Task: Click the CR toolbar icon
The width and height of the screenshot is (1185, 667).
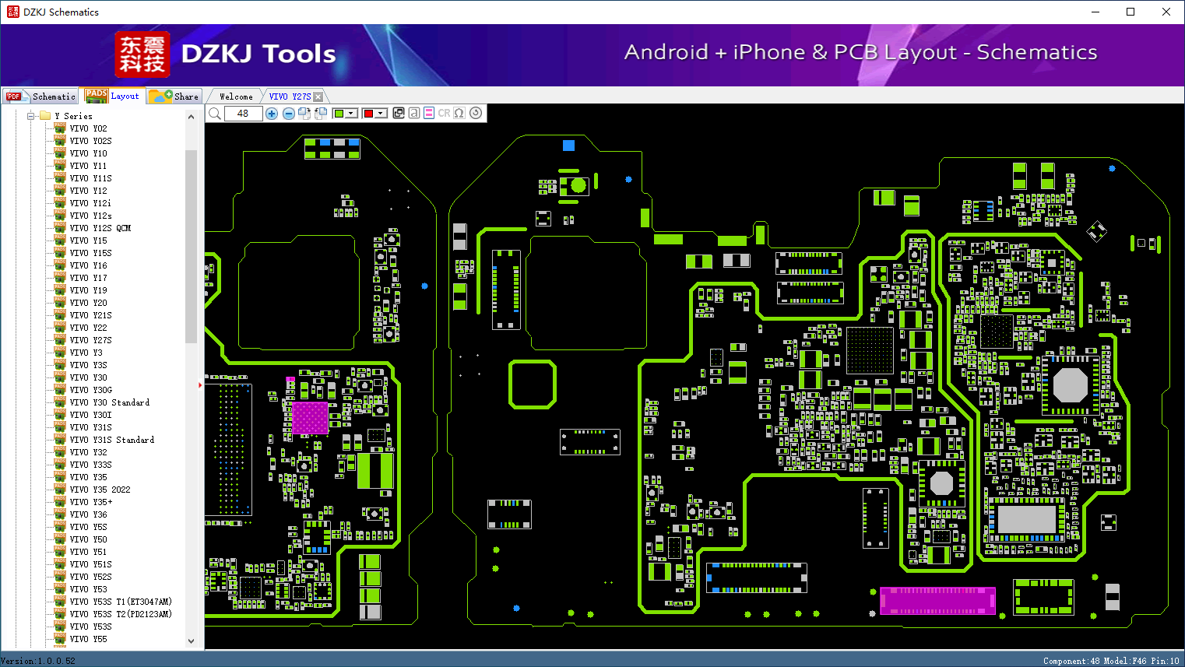Action: (x=444, y=114)
